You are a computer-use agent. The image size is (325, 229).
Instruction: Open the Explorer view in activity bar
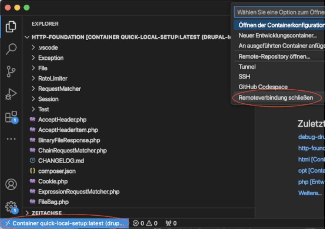tap(11, 27)
